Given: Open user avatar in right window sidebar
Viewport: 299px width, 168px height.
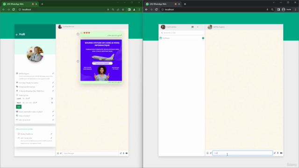Looking at the screenshot, I should coord(163,27).
